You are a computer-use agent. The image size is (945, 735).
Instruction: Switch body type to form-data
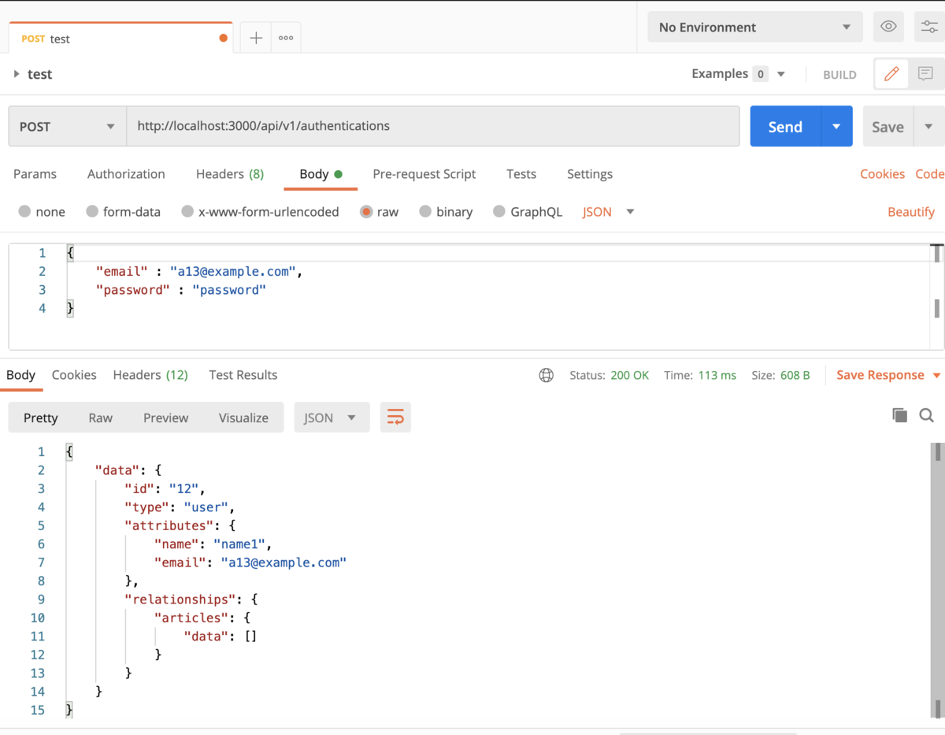coord(123,211)
